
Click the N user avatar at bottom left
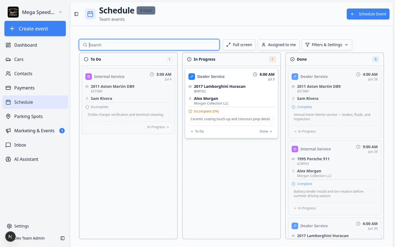[x=10, y=237]
